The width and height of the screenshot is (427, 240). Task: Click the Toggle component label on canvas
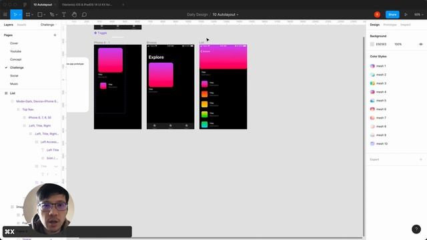pos(101,33)
